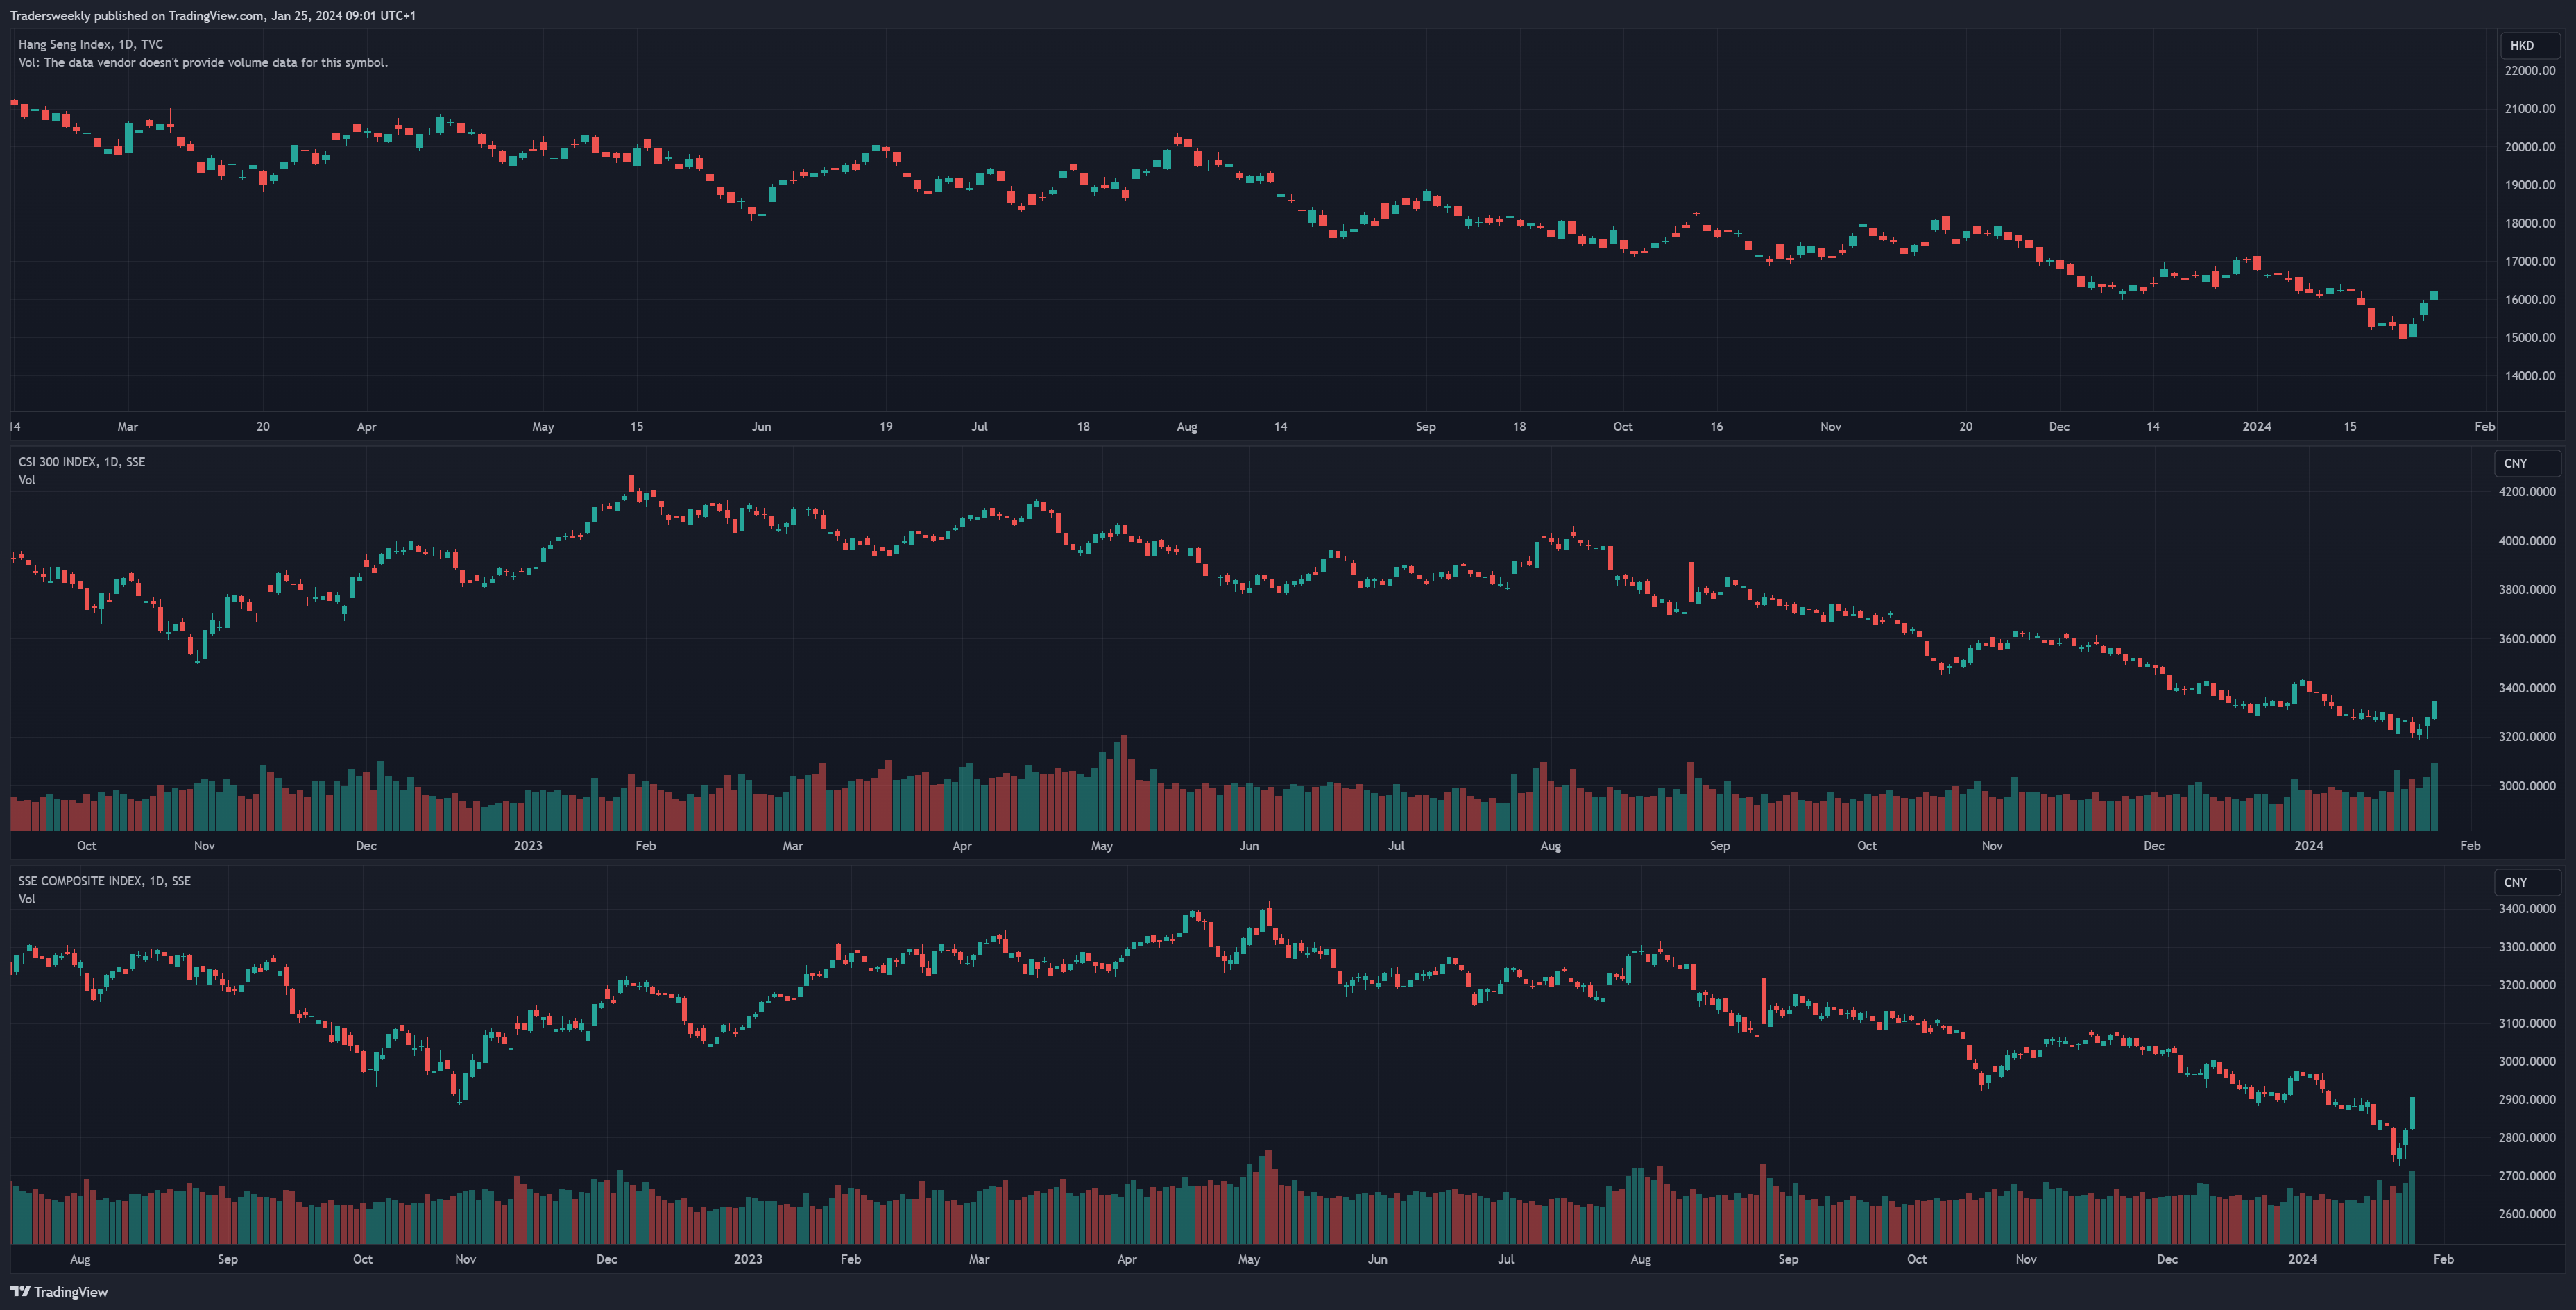Open the CNY currency label on CSI 300 chart
Viewport: 2576px width, 1310px height.
coord(2526,463)
